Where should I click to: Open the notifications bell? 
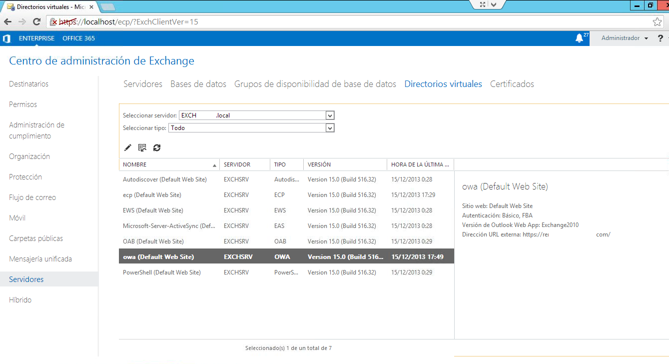click(x=580, y=38)
